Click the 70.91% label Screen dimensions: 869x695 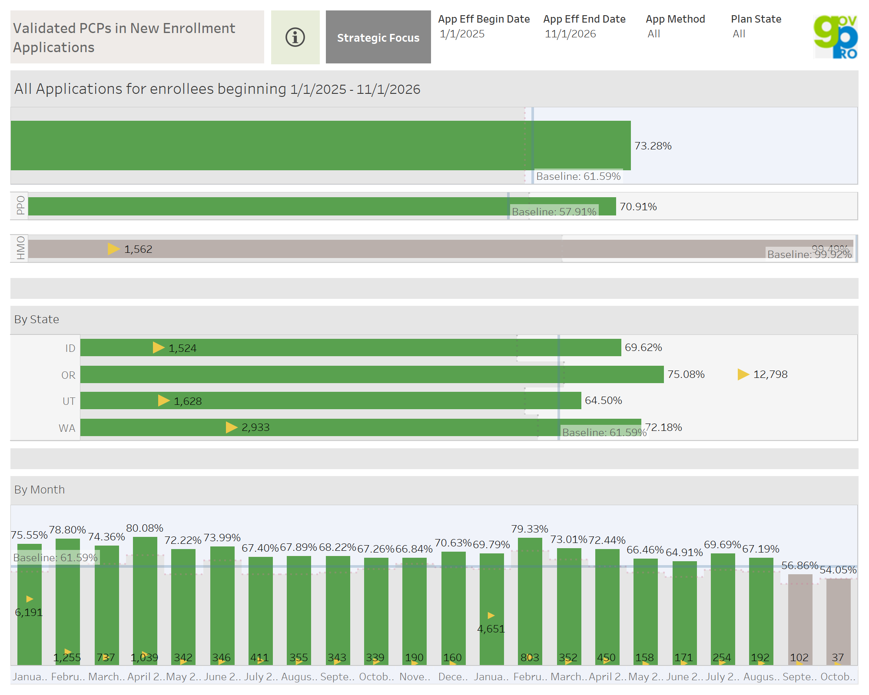[x=638, y=207]
